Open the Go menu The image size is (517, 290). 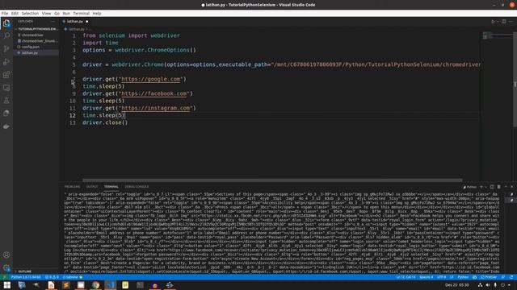click(57, 14)
